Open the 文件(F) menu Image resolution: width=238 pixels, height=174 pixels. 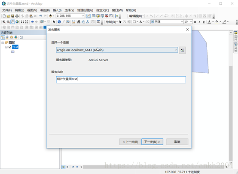7,10
